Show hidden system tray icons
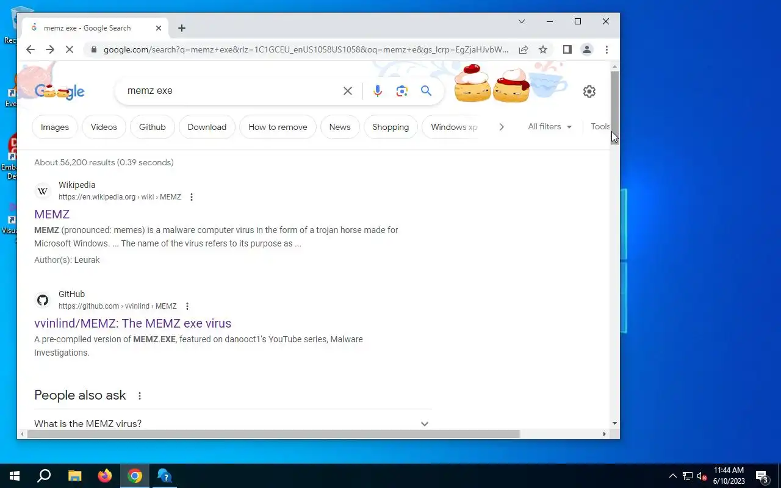This screenshot has width=781, height=488. [673, 476]
